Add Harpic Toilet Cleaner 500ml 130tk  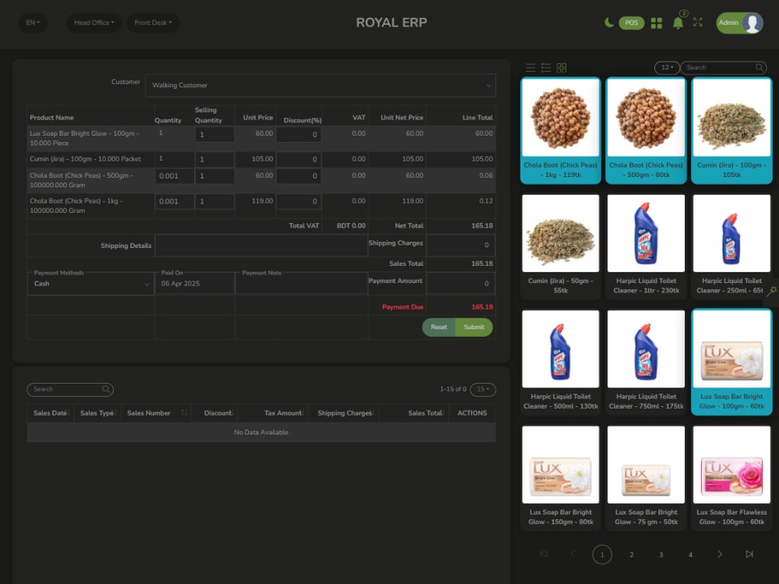tap(560, 362)
